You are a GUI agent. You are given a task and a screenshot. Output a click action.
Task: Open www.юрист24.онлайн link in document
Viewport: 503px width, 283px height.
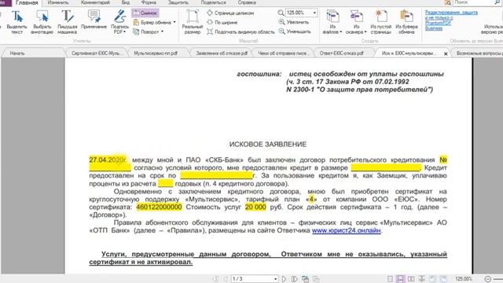[x=346, y=230]
